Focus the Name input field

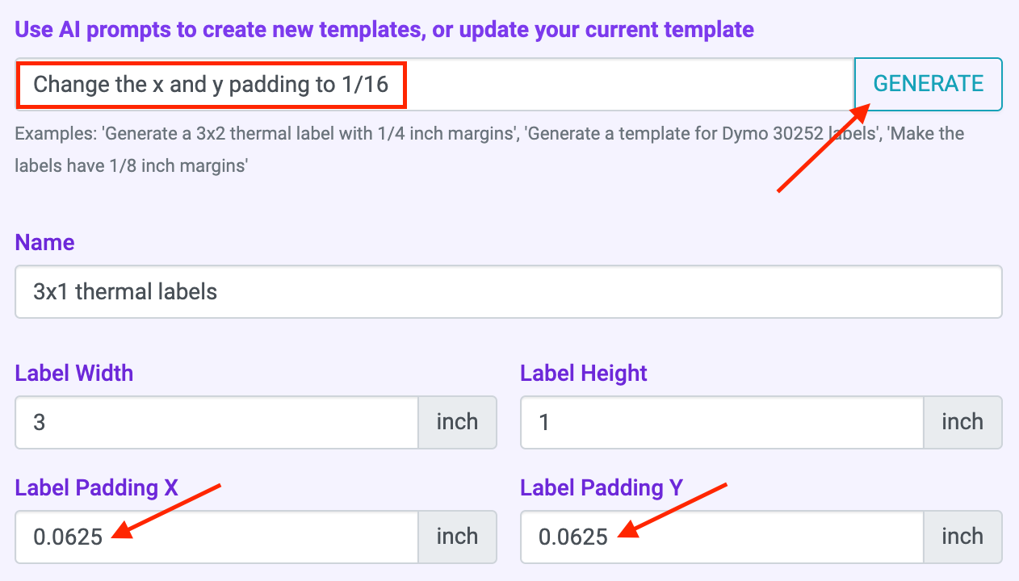pyautogui.click(x=509, y=291)
